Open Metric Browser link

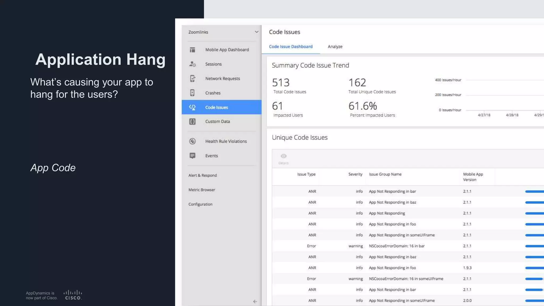202,190
